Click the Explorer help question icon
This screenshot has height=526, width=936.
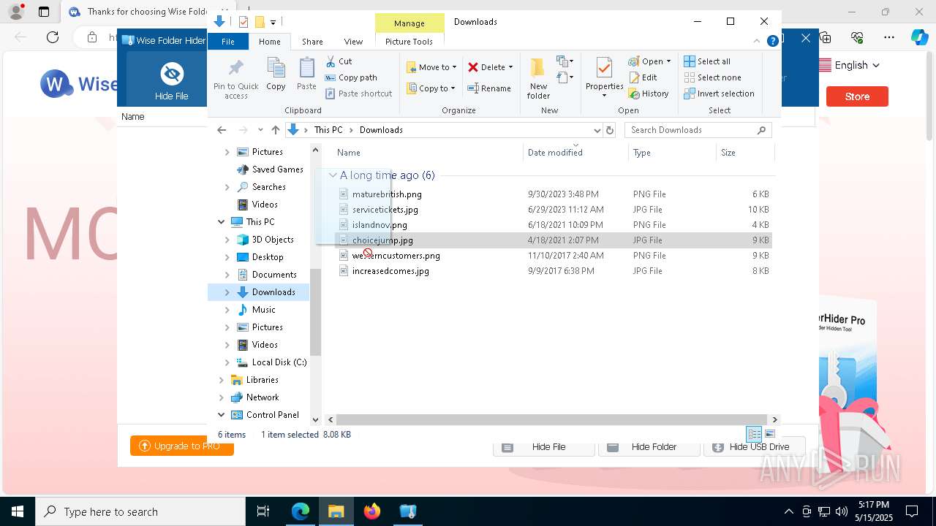coord(772,42)
